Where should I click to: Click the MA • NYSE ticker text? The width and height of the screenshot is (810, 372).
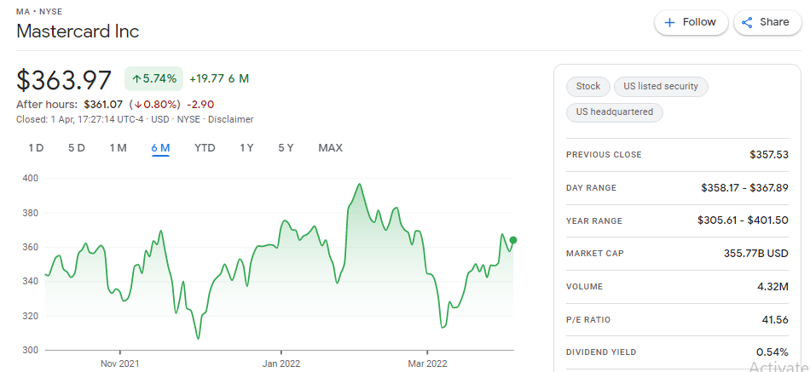pyautogui.click(x=39, y=11)
